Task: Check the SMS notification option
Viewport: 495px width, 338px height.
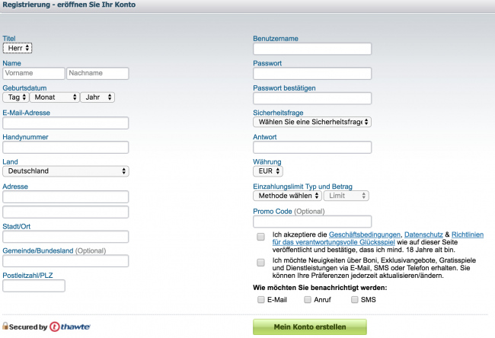Action: click(355, 299)
